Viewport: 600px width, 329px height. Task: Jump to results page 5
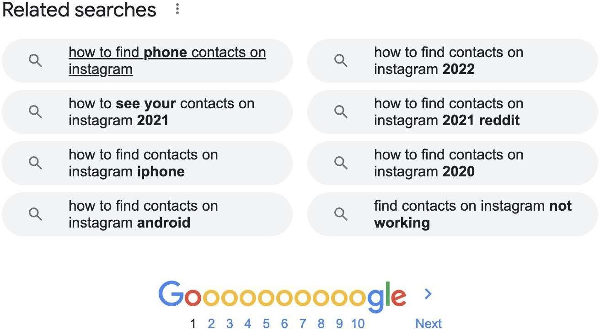[266, 324]
